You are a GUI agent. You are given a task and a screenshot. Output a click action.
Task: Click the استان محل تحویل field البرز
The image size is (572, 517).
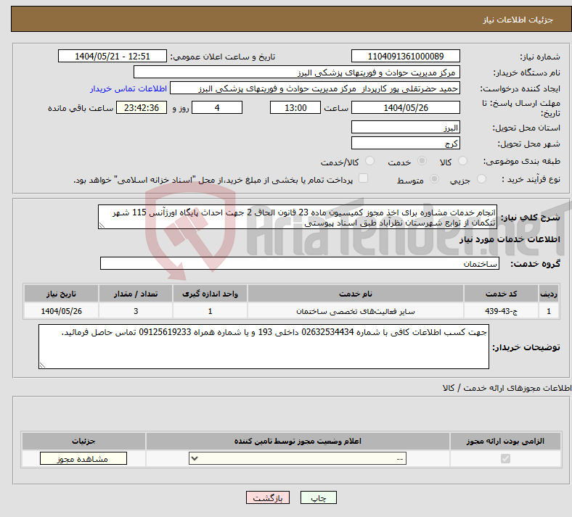click(405, 127)
